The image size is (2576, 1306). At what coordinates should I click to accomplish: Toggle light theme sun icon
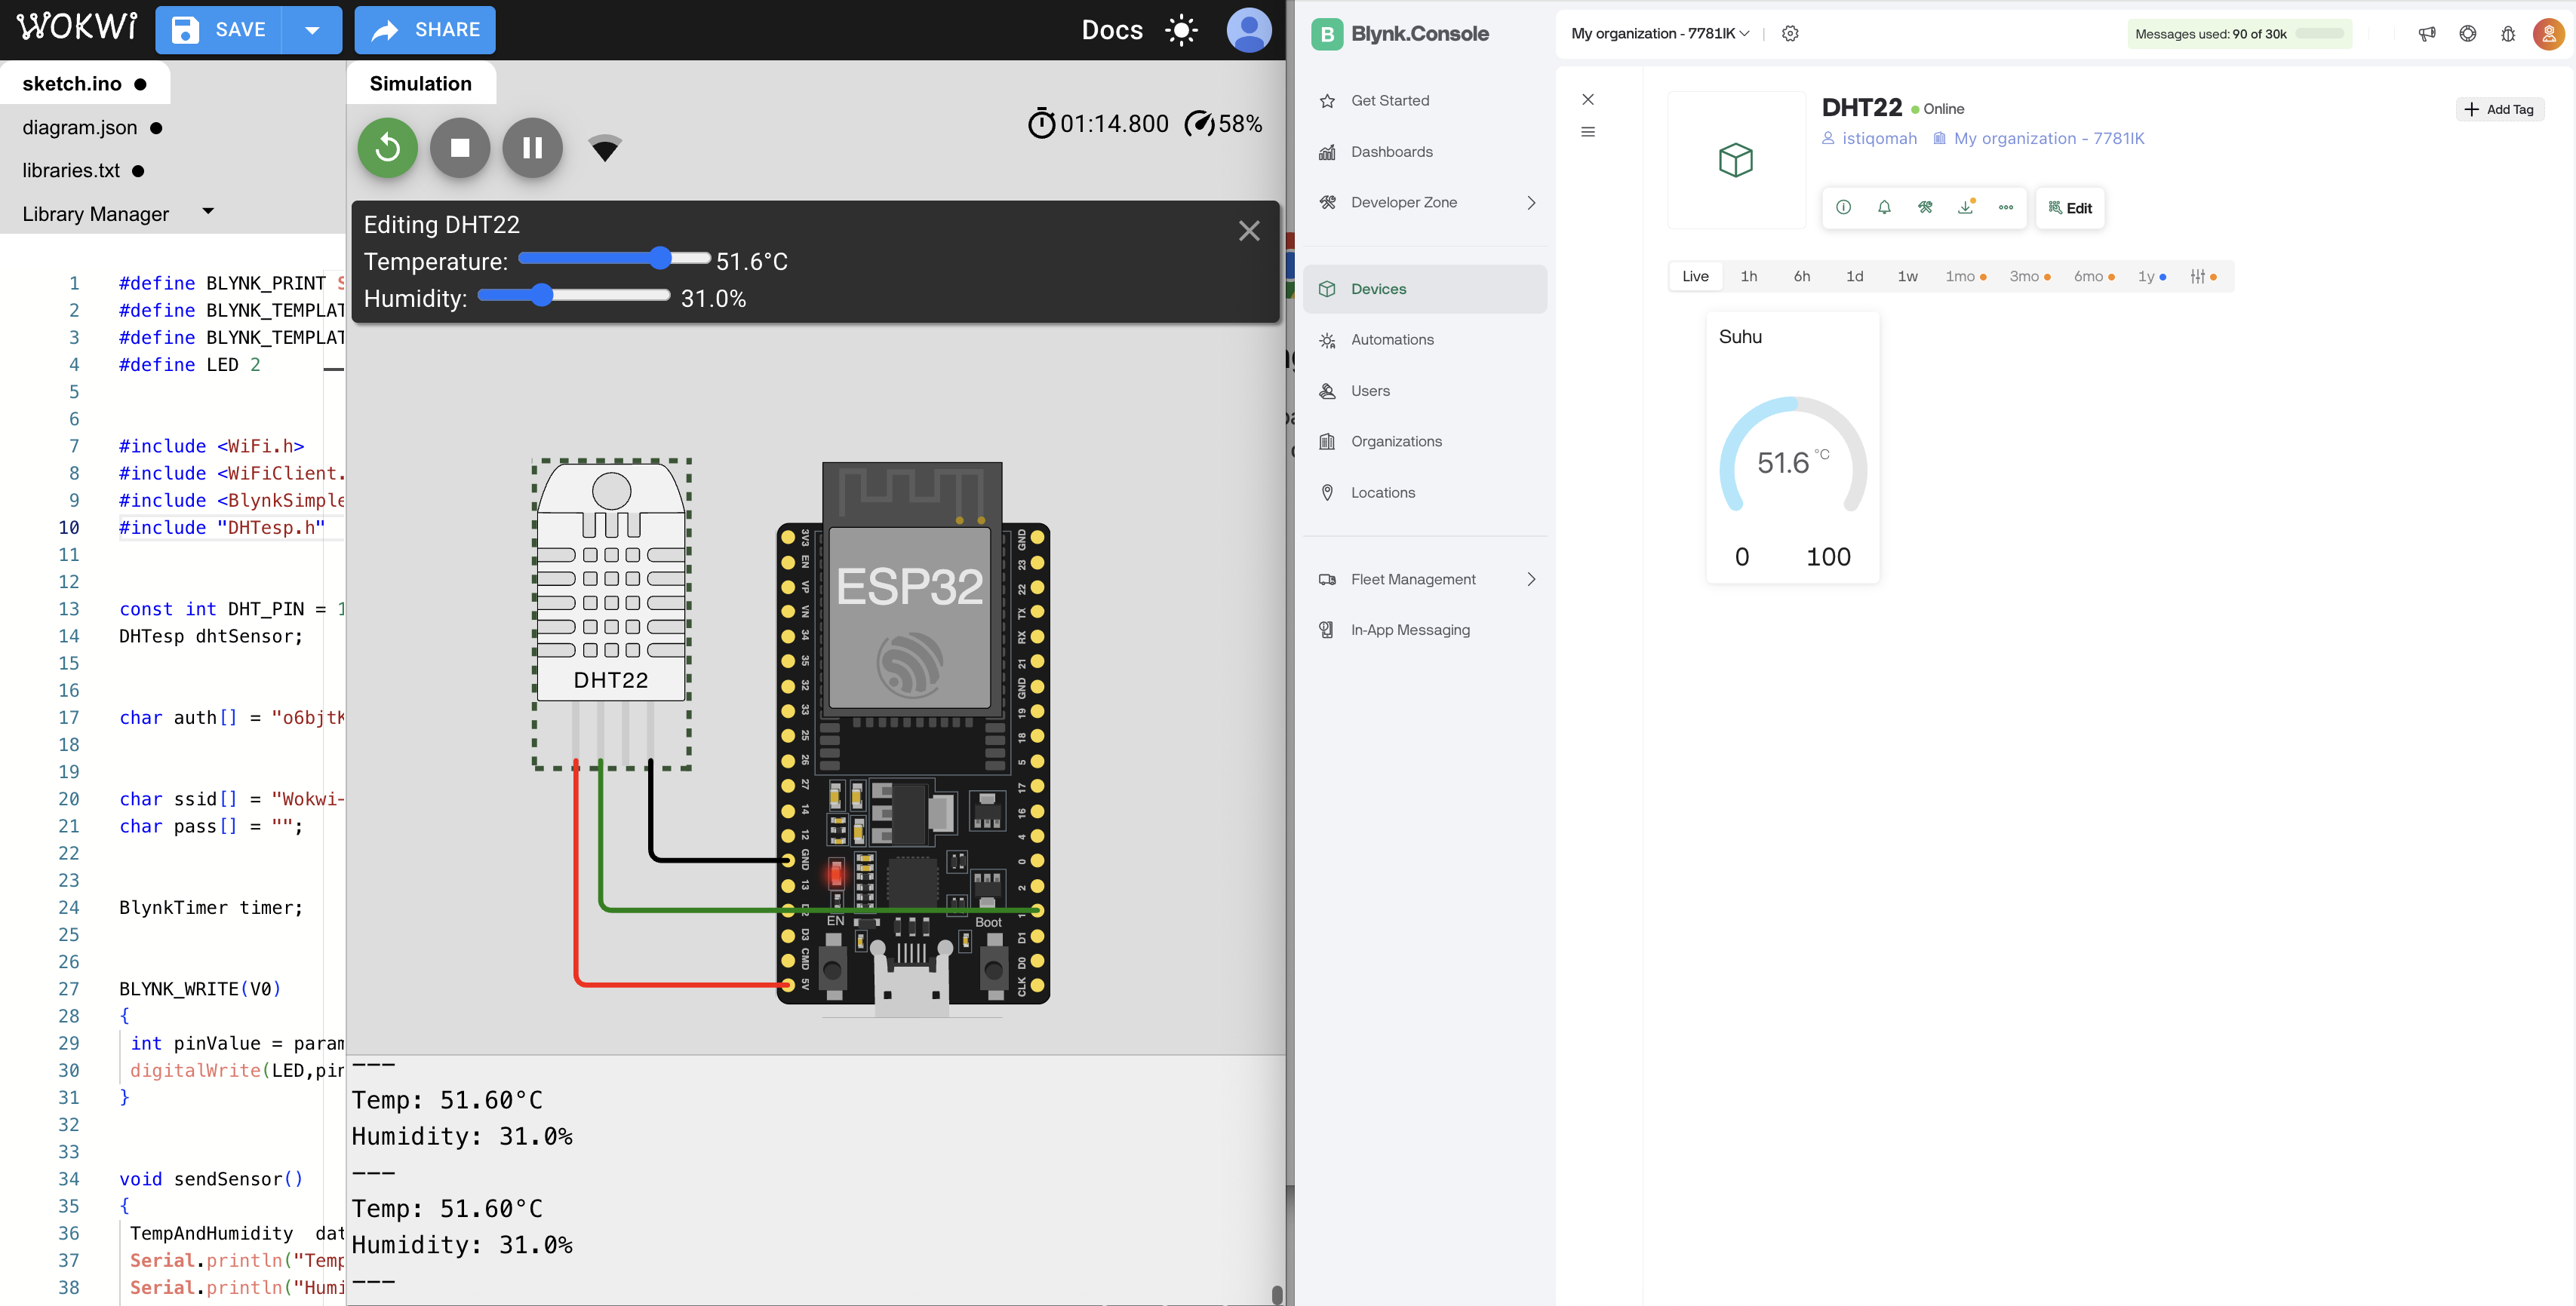(x=1181, y=30)
